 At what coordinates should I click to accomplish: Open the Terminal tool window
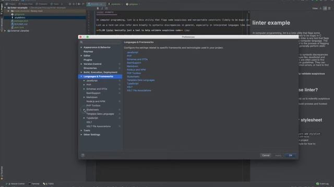pos(34,184)
